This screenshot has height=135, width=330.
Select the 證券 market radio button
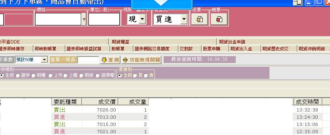pos(18,76)
